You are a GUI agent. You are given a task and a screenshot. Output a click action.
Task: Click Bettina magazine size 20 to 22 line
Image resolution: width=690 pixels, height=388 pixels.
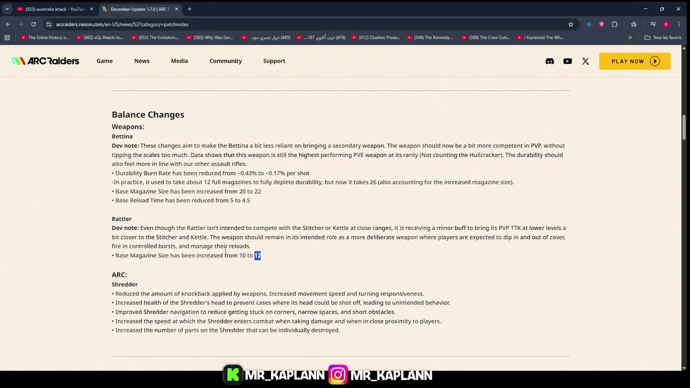pos(186,191)
